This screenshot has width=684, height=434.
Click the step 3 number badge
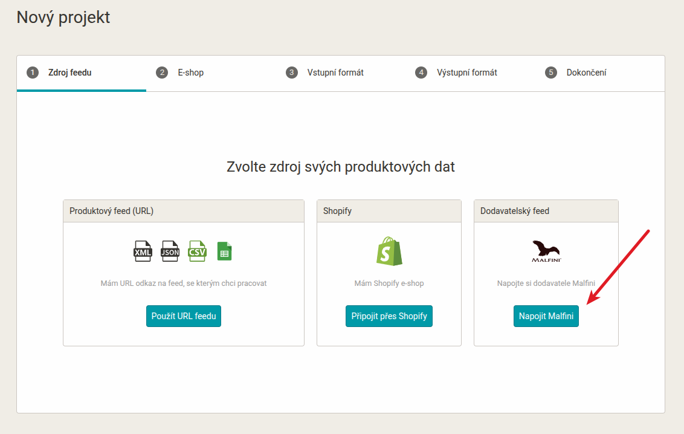tap(291, 73)
